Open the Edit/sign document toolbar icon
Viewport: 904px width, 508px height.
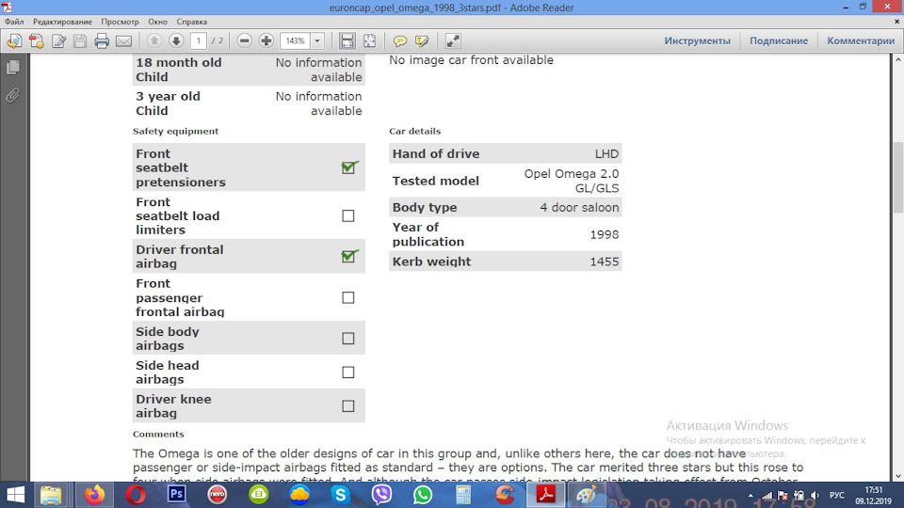click(58, 40)
